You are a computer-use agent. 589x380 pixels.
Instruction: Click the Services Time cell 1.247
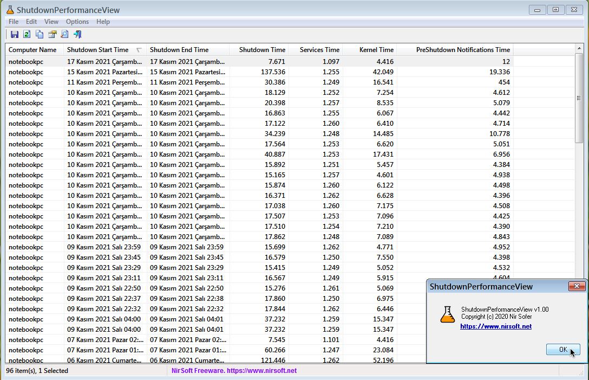[331, 350]
